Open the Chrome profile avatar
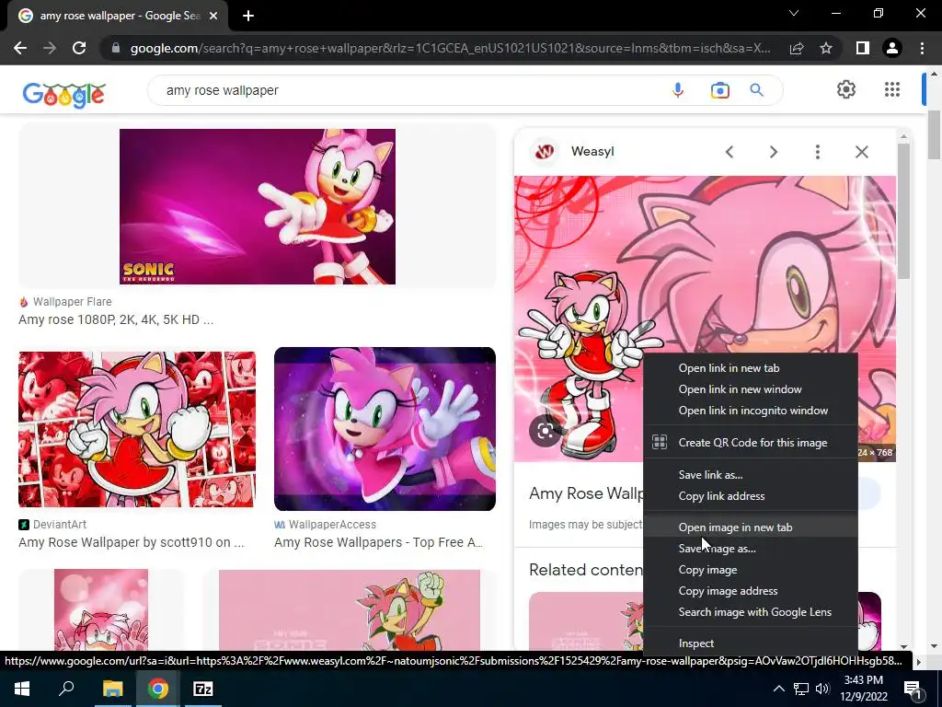Screen dimensions: 942x707 tap(892, 48)
